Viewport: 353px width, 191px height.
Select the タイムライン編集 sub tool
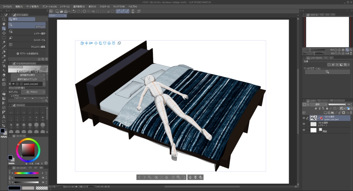pyautogui.click(x=27, y=45)
